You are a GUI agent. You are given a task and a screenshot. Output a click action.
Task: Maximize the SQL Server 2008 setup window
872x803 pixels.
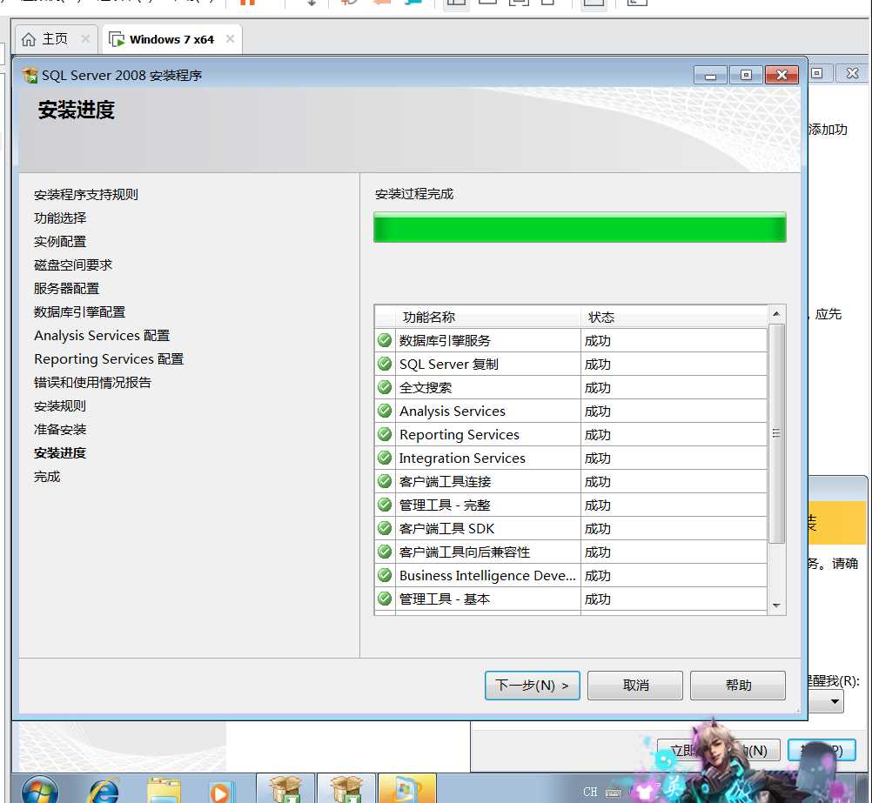pyautogui.click(x=746, y=75)
